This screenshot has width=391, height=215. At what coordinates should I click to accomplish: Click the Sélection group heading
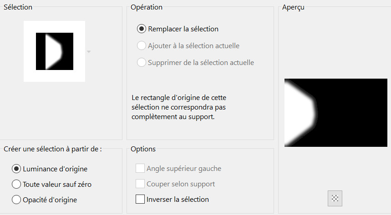coord(18,7)
